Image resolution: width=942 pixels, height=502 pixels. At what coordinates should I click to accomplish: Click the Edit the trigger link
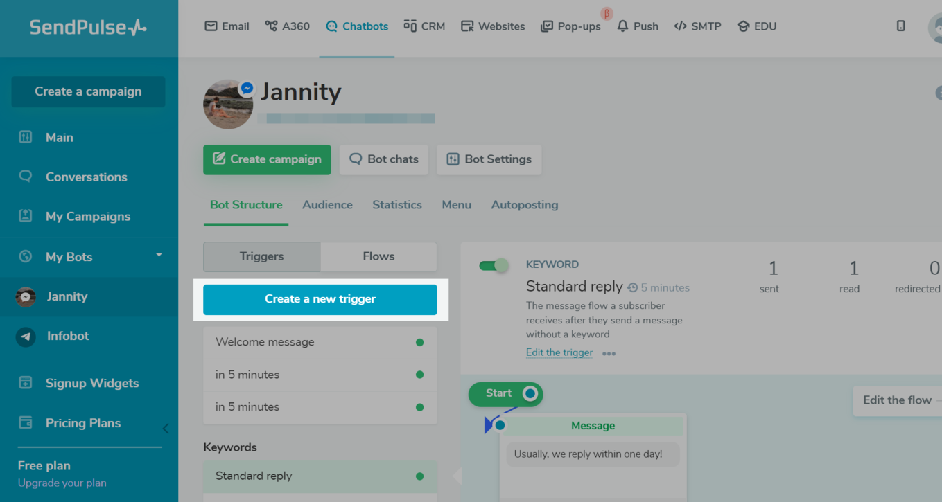coord(559,352)
